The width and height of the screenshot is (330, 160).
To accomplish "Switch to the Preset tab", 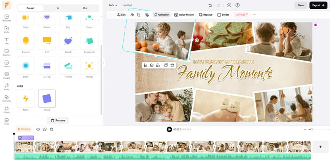I will point(30,8).
